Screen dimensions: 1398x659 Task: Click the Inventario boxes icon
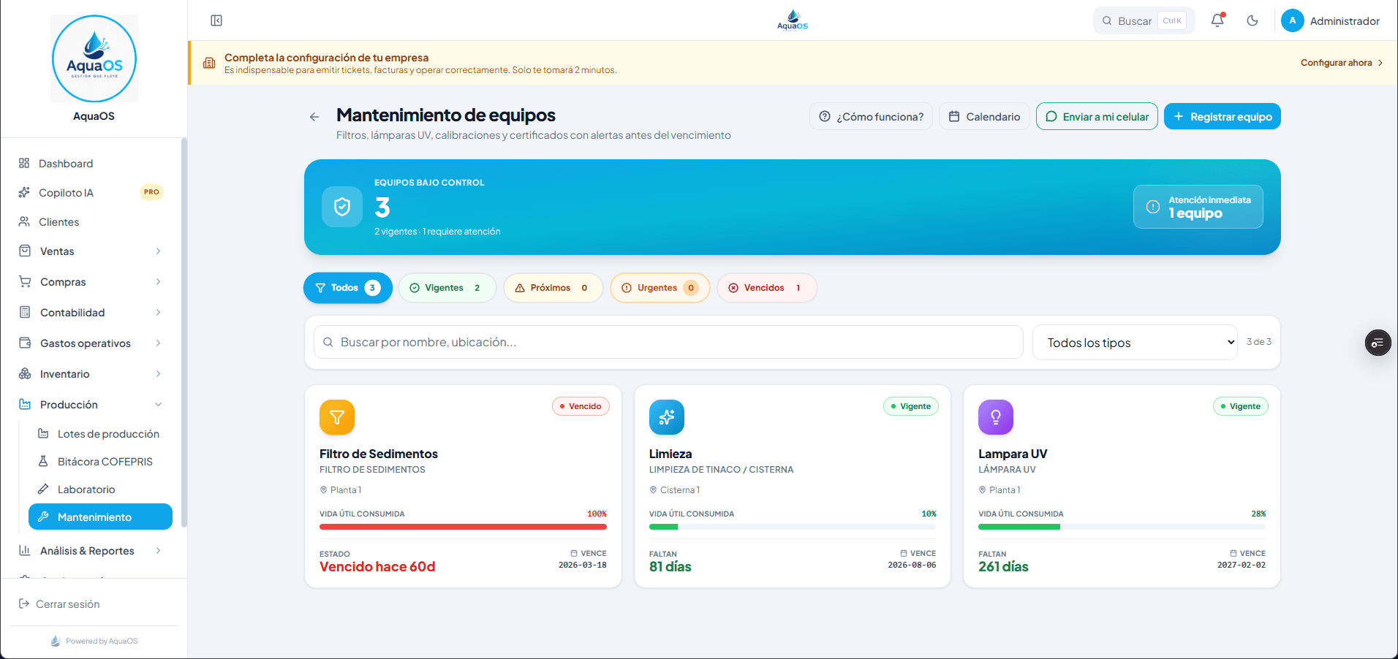coord(25,373)
